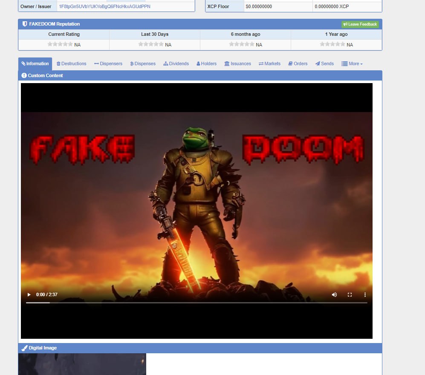
Task: Click the shield icon beside FAKEDOOM Reputation
Action: click(x=25, y=24)
